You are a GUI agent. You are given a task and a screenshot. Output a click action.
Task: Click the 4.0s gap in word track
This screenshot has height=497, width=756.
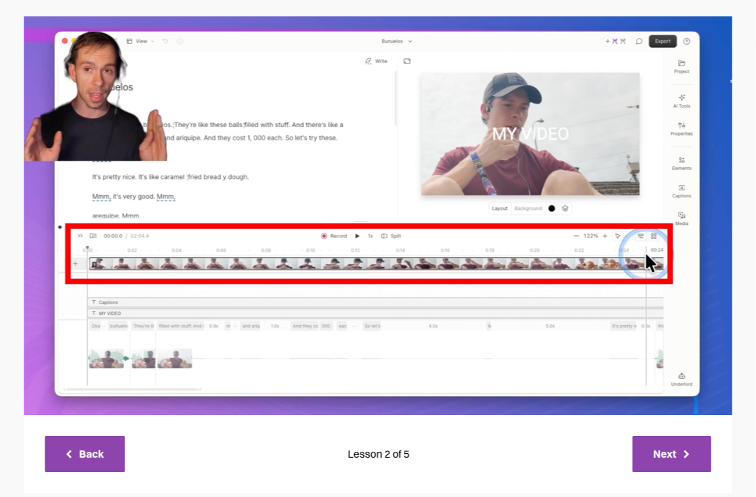433,326
